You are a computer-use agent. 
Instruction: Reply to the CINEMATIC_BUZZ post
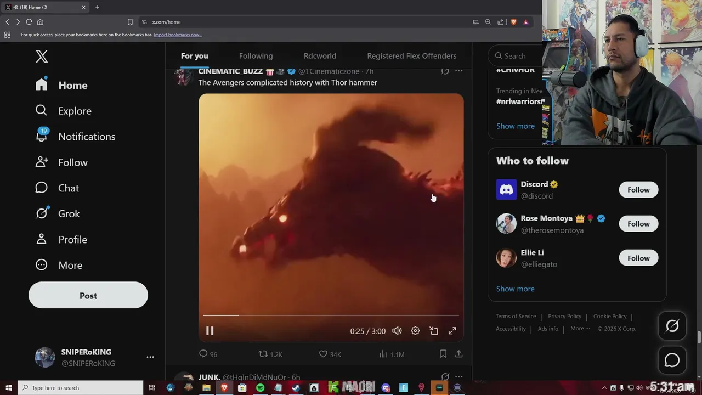coord(208,354)
